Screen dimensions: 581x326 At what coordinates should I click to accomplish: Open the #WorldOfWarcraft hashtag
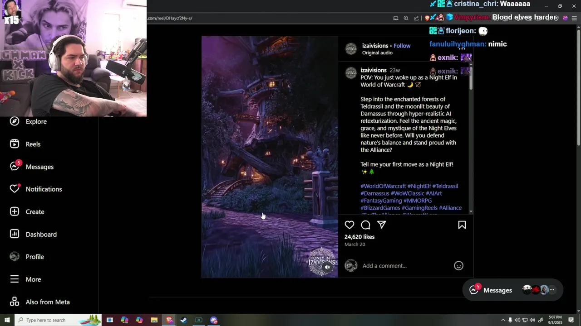383,186
